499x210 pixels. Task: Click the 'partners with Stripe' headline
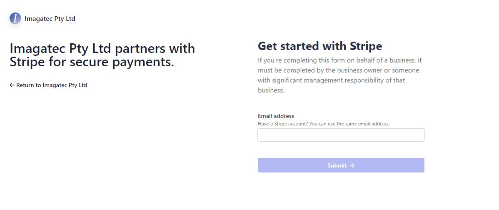(x=102, y=55)
